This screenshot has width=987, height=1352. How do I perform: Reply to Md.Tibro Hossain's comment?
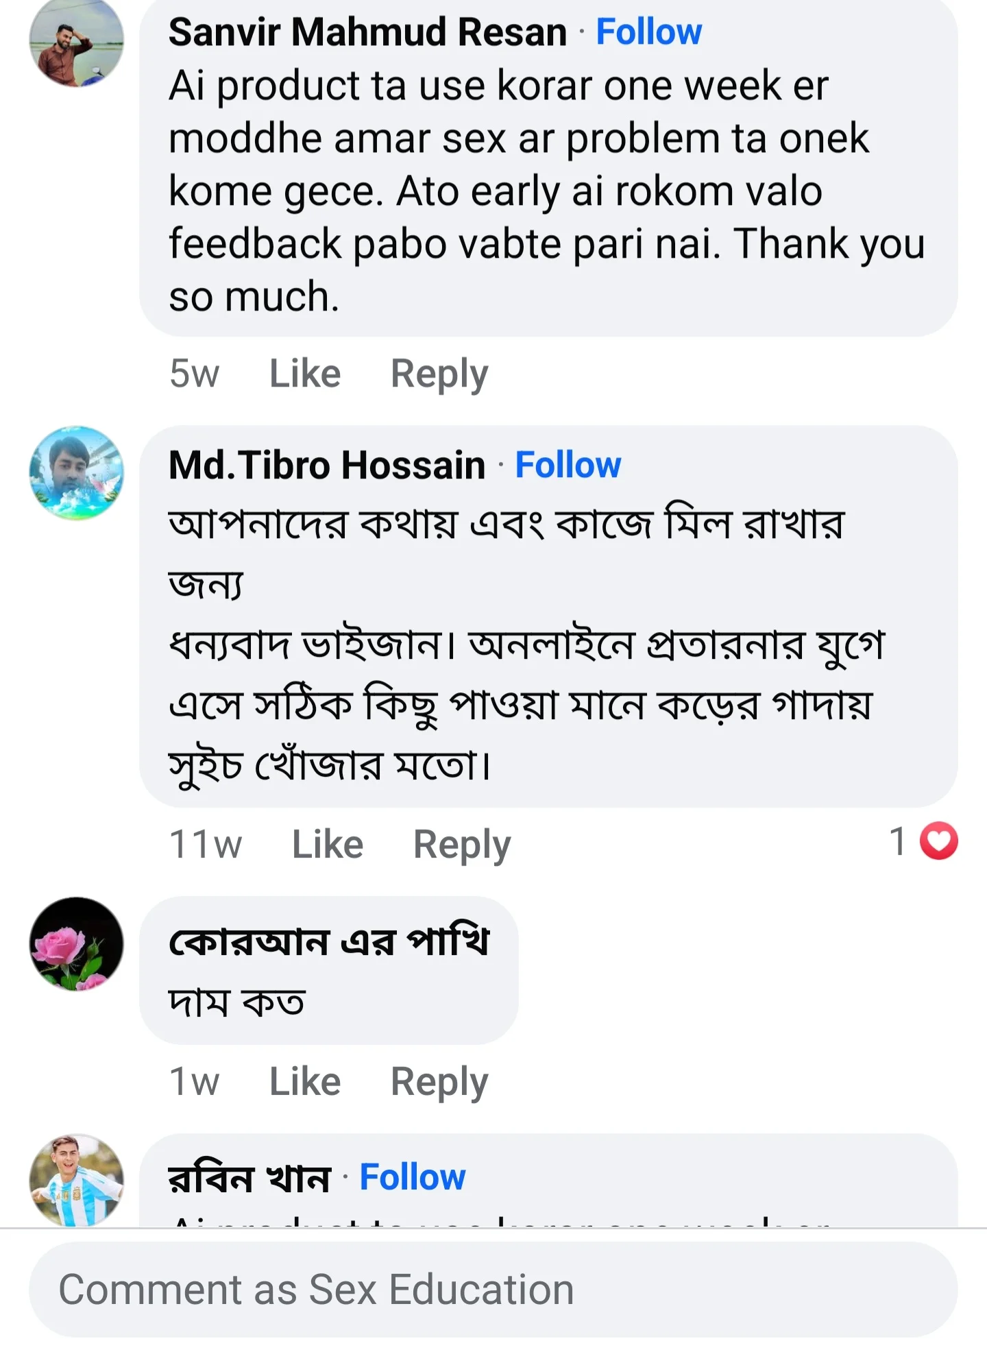[x=463, y=843]
